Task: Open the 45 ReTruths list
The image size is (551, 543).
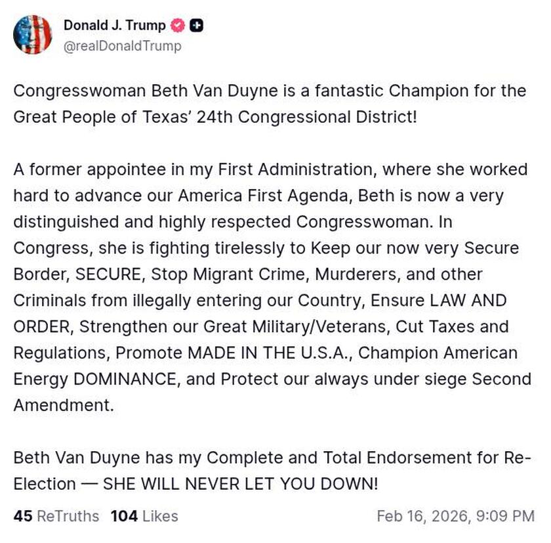Action: tap(56, 516)
